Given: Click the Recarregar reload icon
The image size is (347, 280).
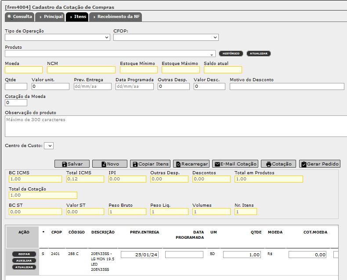Looking at the screenshot, I should click(178, 164).
